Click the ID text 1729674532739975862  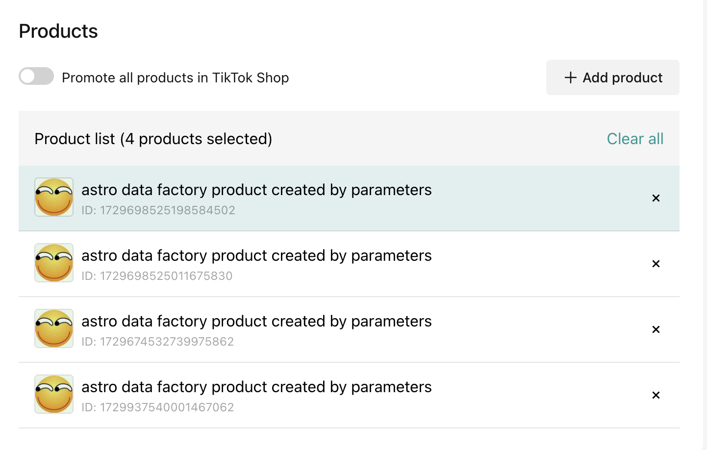pyautogui.click(x=157, y=342)
